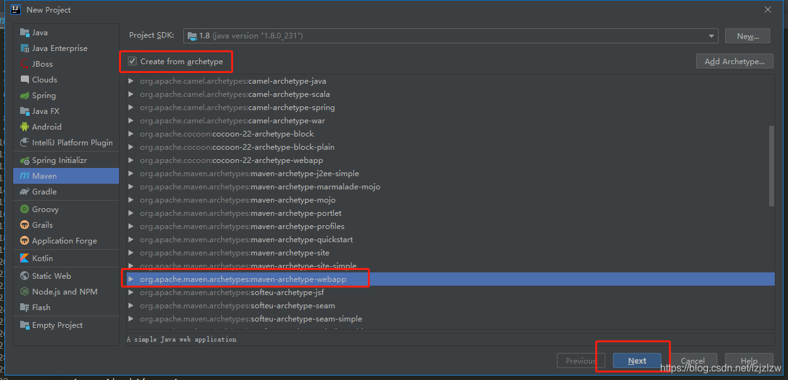Click the Node.js and NPM icon
Screen dimensions: 788x380
tap(25, 292)
